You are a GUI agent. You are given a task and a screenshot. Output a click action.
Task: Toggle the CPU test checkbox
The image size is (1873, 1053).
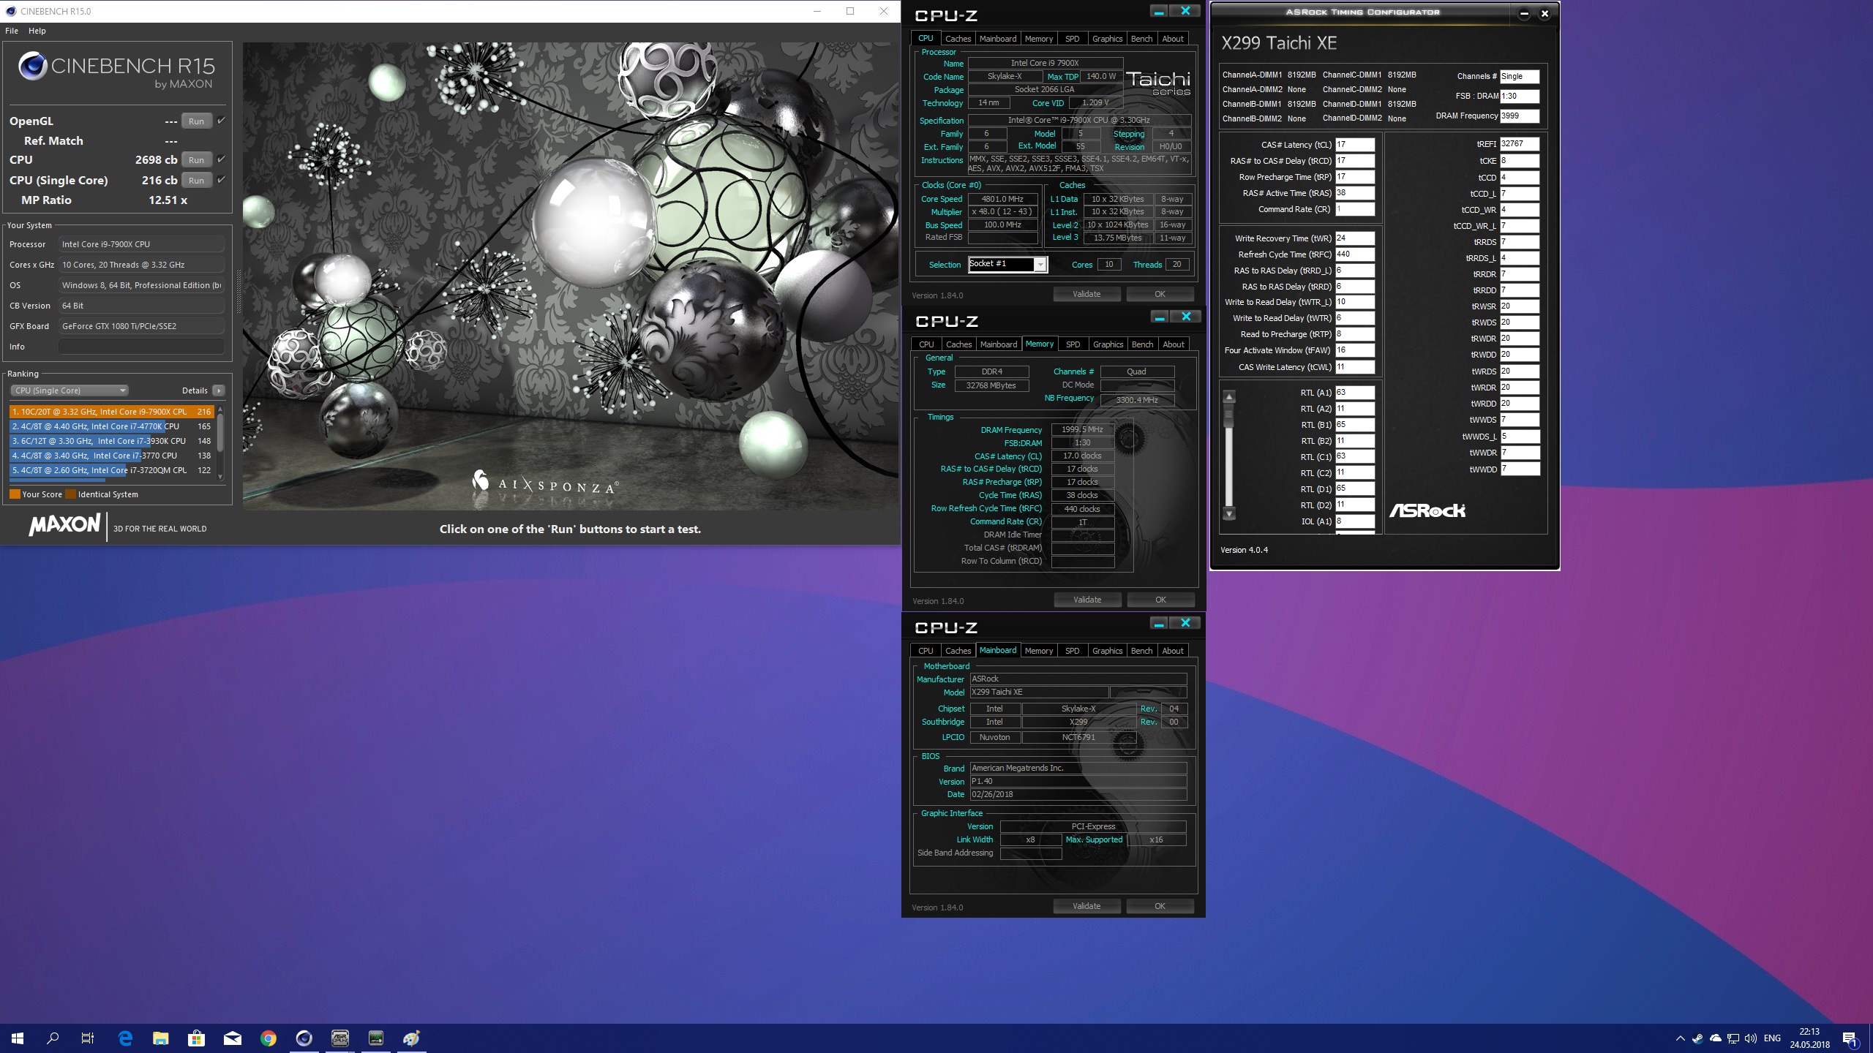point(221,159)
